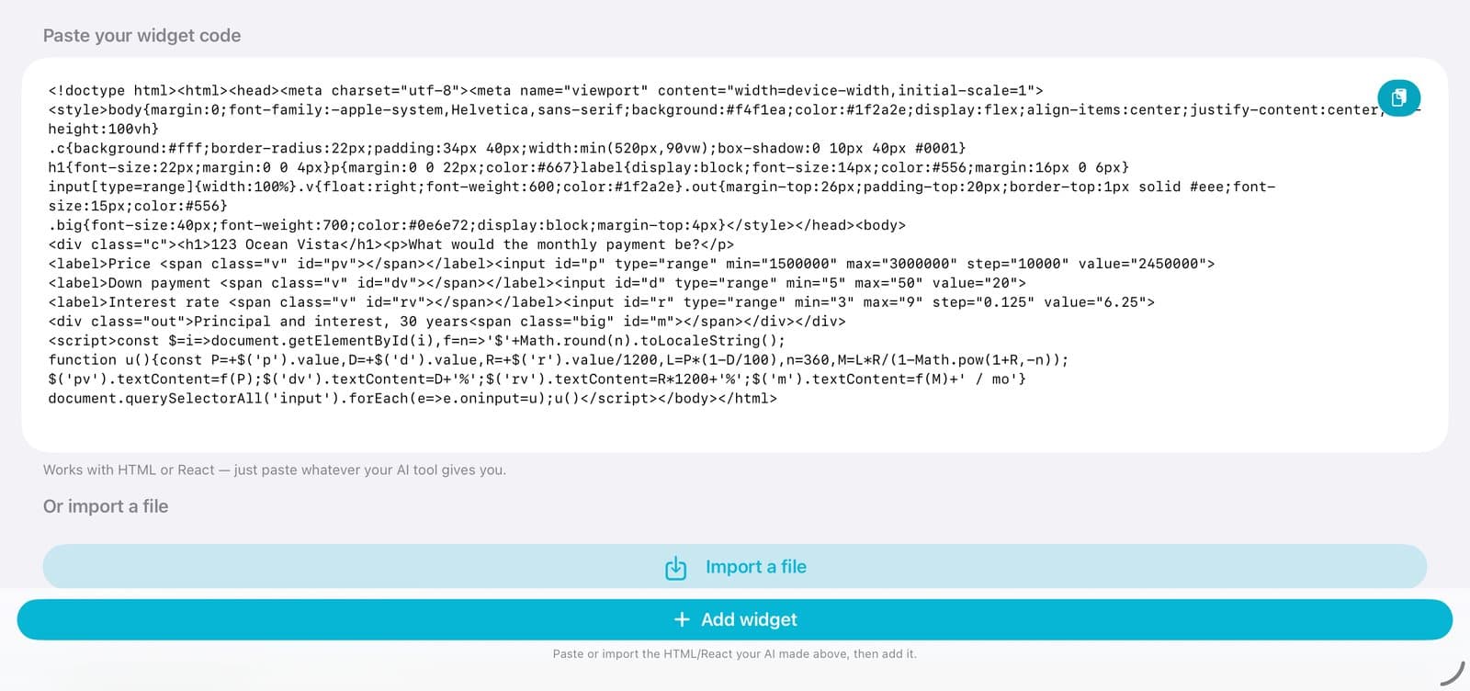Image resolution: width=1470 pixels, height=691 pixels.
Task: Click the paste clipboard icon in code box
Action: [1398, 97]
